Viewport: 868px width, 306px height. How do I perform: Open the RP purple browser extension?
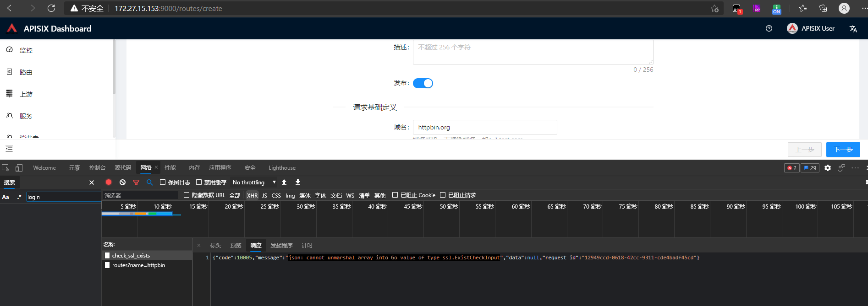(x=757, y=8)
